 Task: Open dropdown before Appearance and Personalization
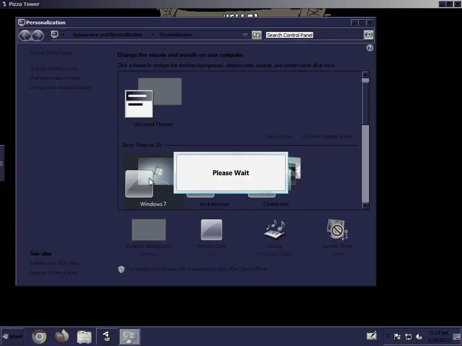[x=63, y=35]
